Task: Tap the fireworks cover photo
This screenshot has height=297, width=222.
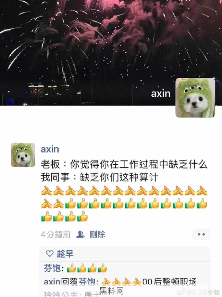Action: click(x=111, y=53)
